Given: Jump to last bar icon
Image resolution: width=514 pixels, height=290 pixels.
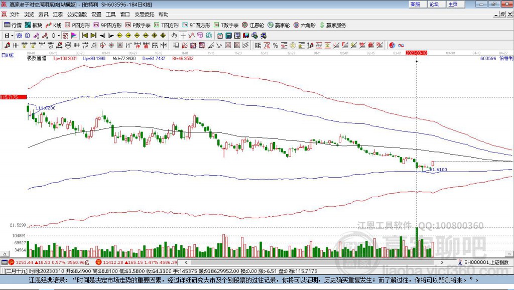Looking at the screenshot, I should point(93,36).
